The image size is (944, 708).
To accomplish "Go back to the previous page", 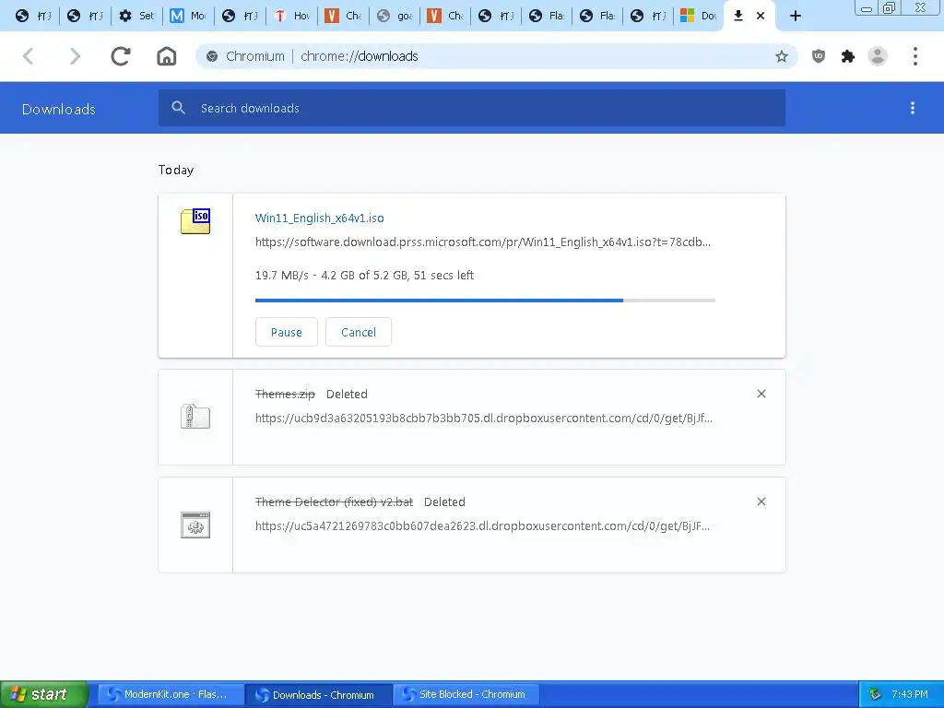I will 28,56.
